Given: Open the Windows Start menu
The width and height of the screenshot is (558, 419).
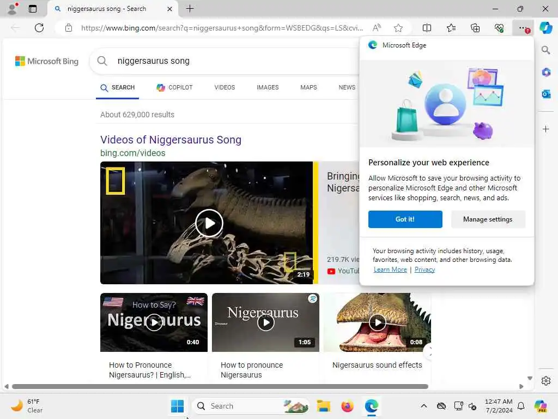Looking at the screenshot, I should [177, 406].
